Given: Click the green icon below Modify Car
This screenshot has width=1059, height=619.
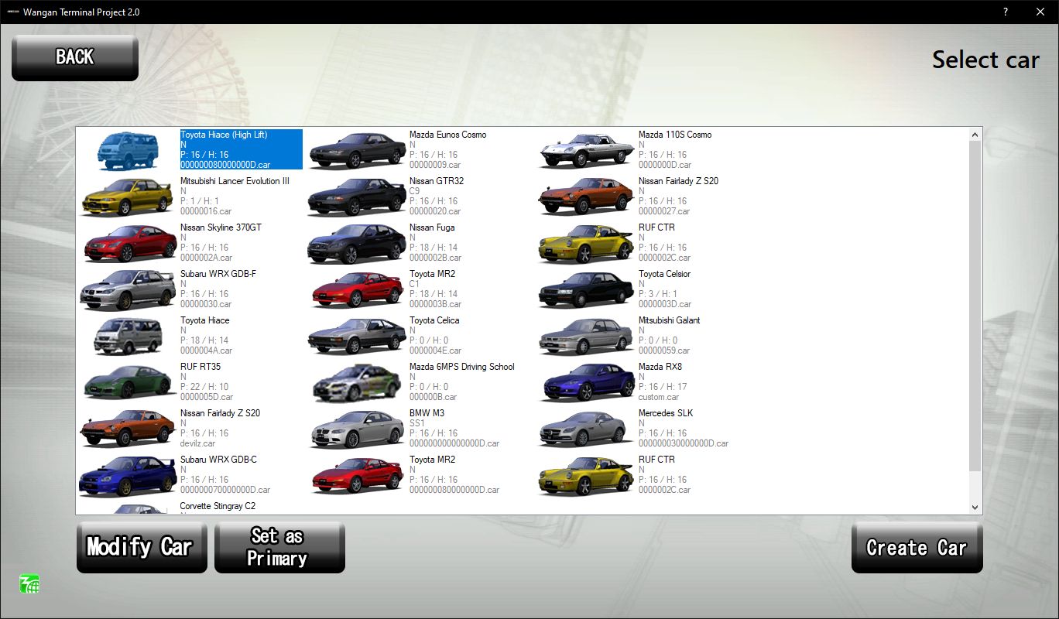Looking at the screenshot, I should 30,584.
